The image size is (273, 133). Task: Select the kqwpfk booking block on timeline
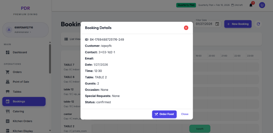pyautogui.click(x=200, y=129)
